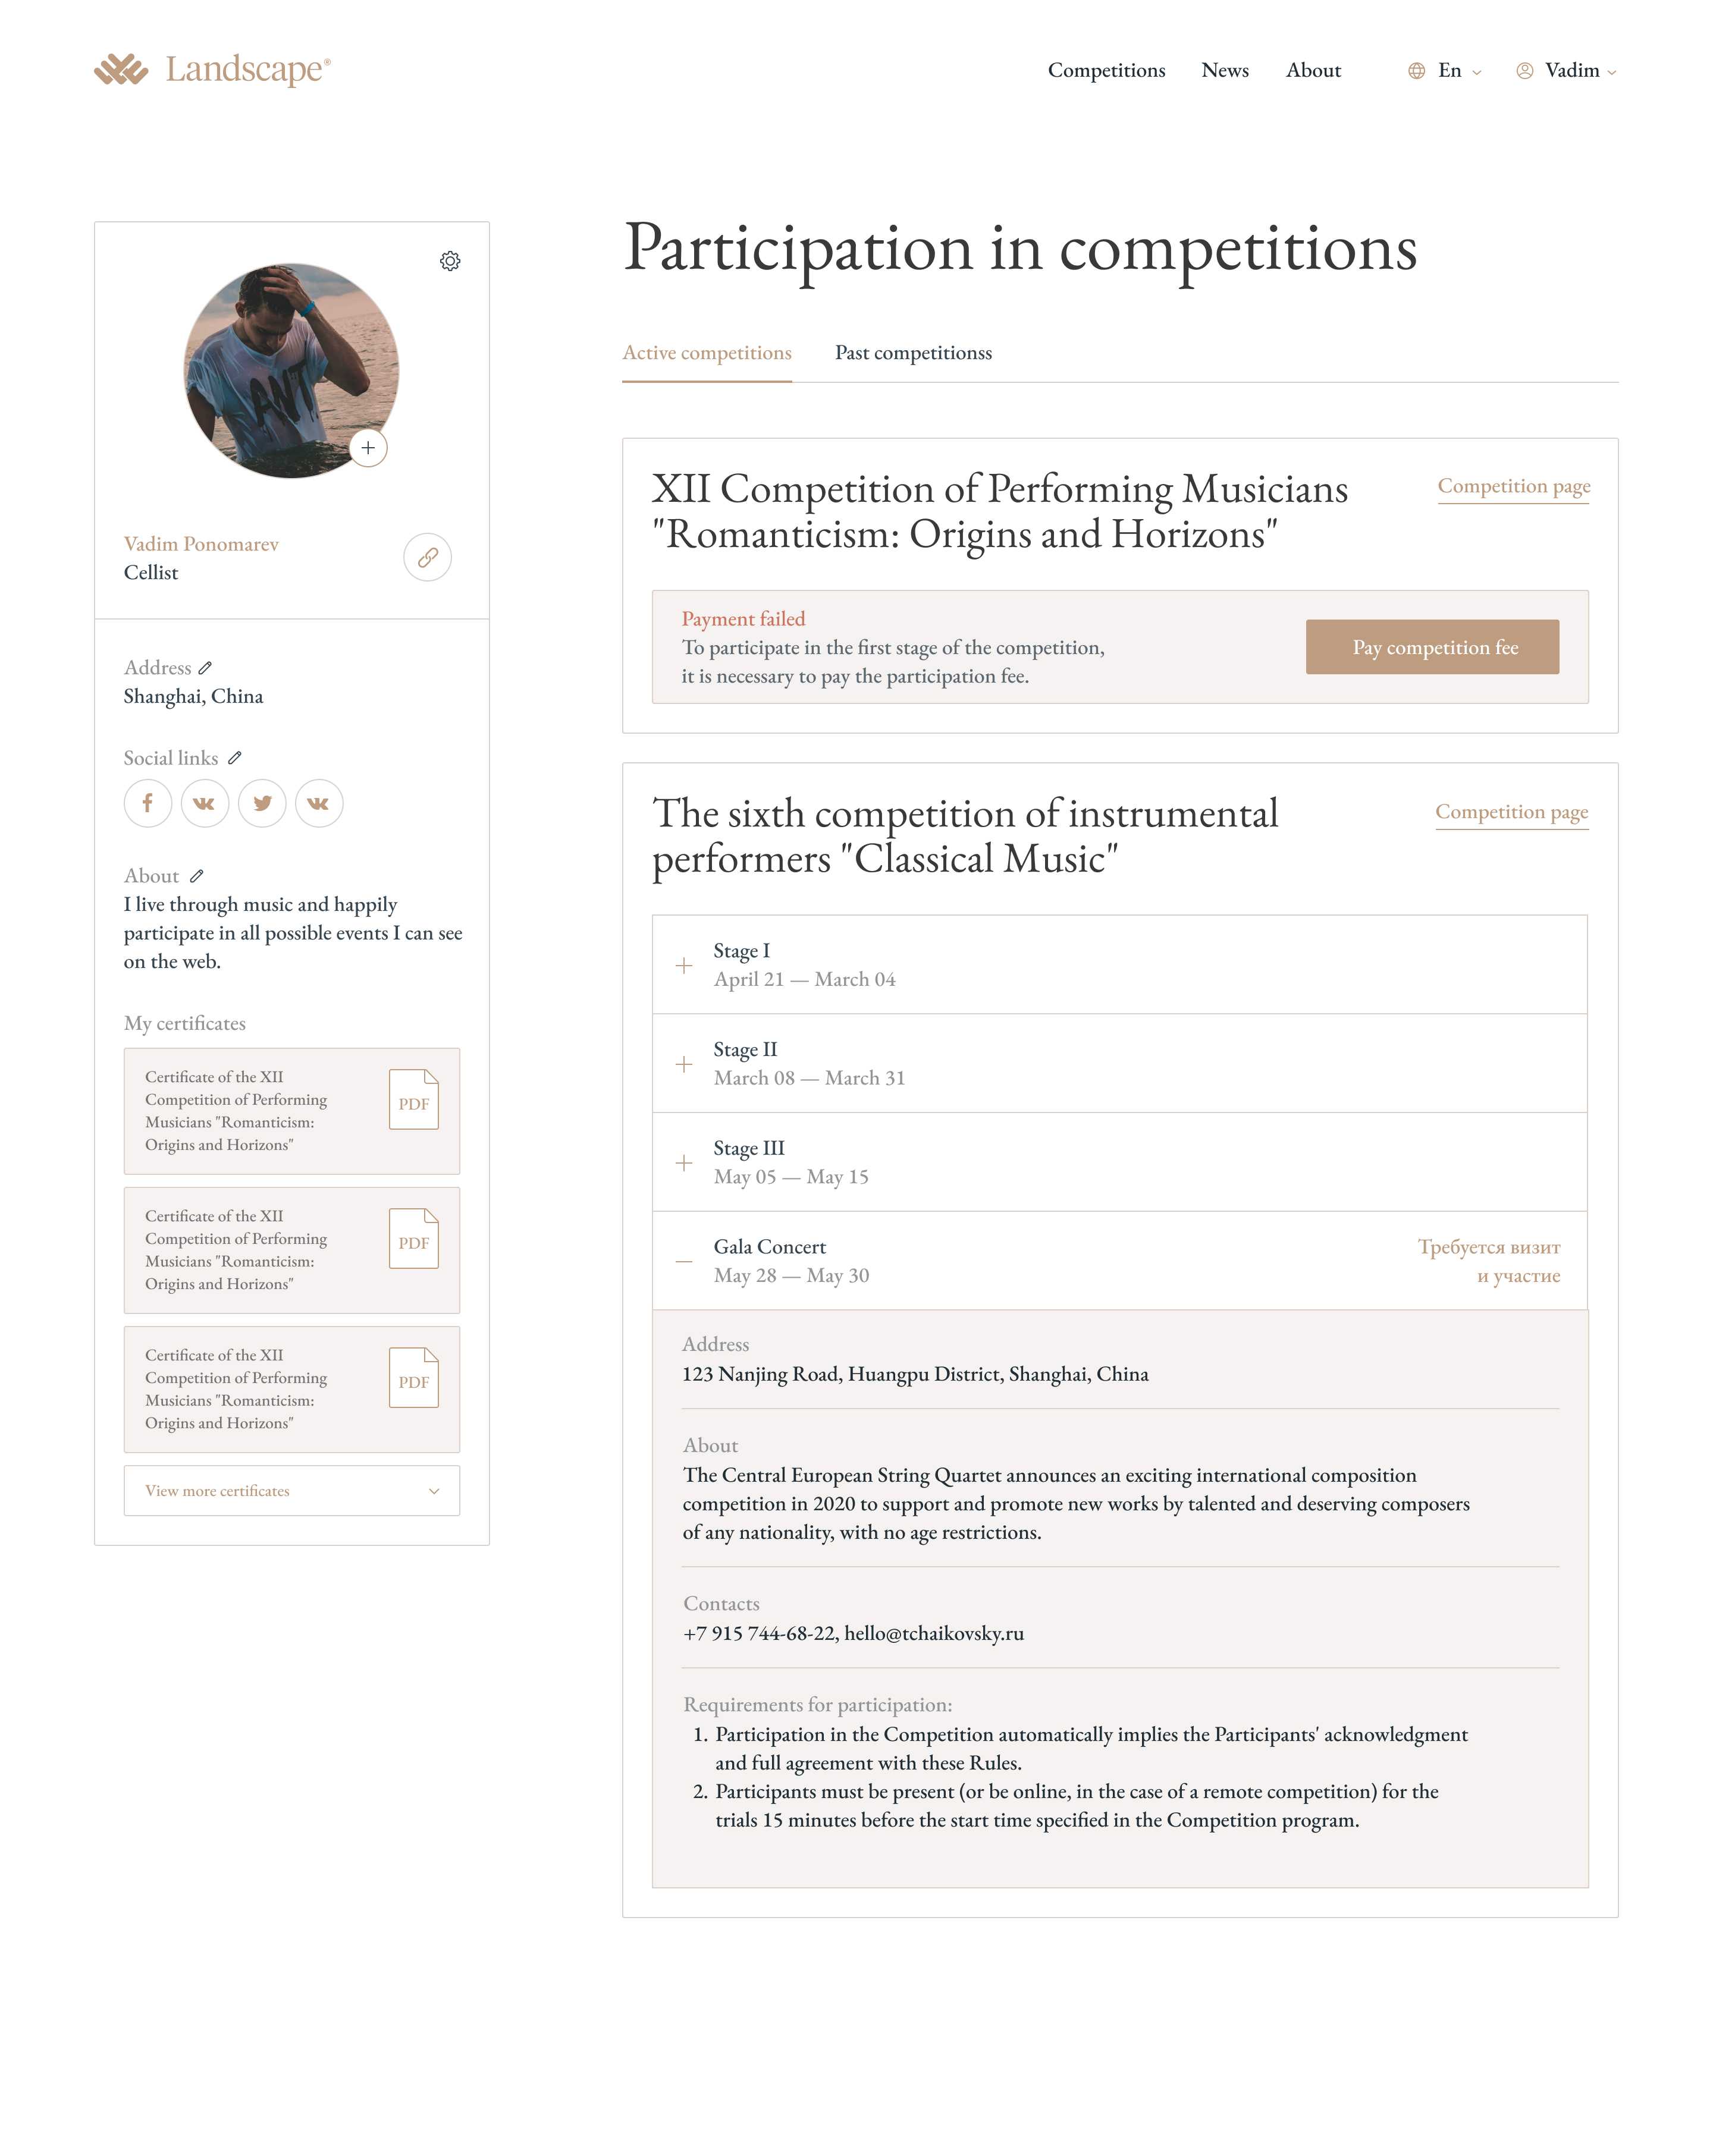
Task: Open Competitions in top navigation
Action: coord(1106,71)
